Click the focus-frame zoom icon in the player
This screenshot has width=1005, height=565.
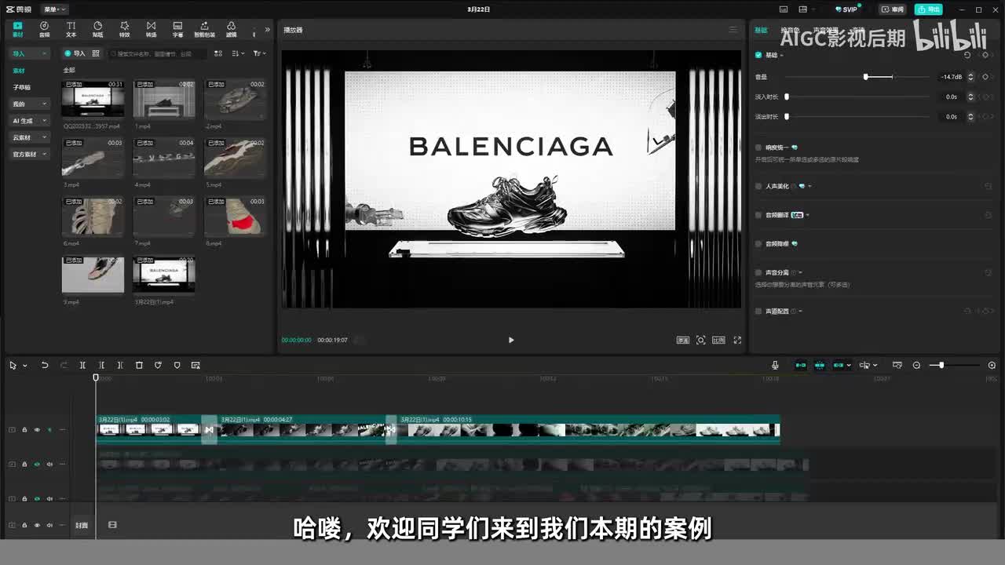pos(701,340)
